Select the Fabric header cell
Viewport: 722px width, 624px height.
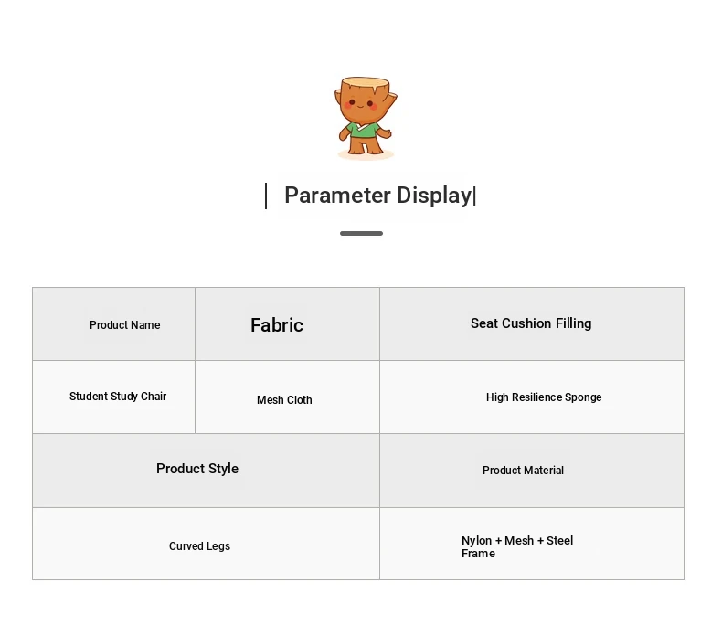pos(287,324)
